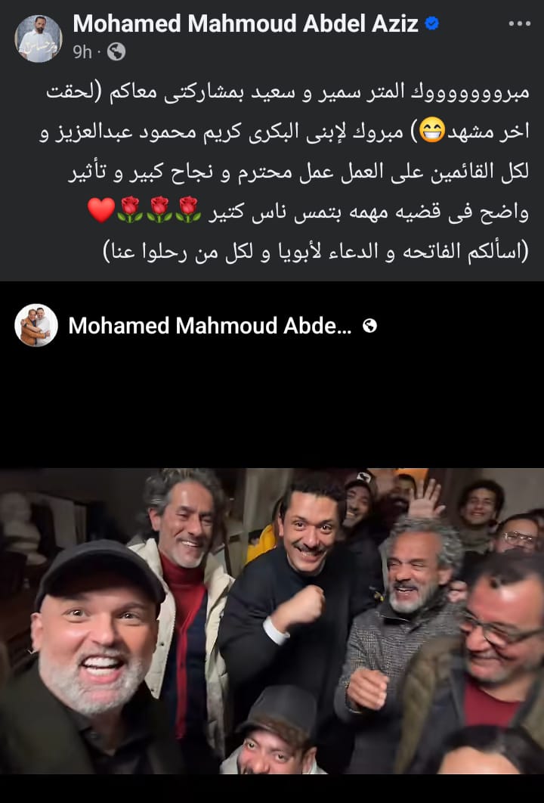
Task: Open the shared post's round profile picture
Action: [x=36, y=325]
